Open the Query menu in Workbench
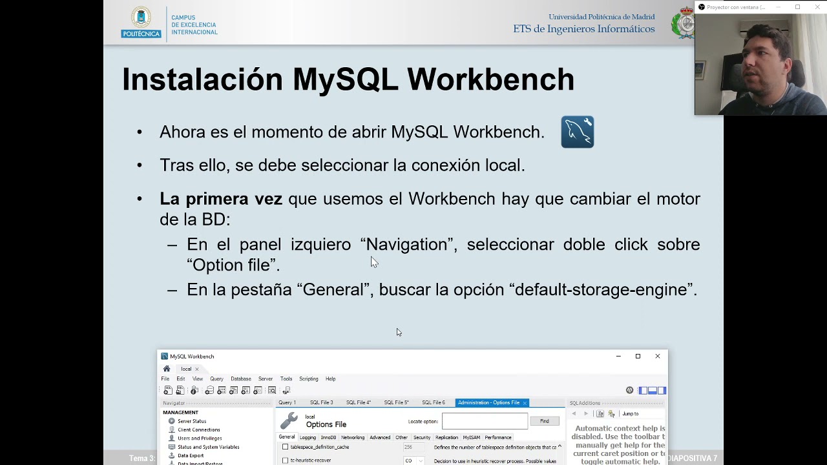This screenshot has height=465, width=827. click(216, 378)
